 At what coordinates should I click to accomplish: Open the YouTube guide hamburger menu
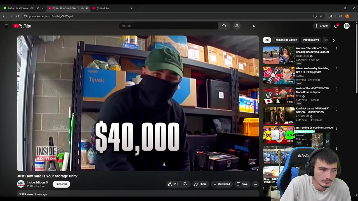[x=7, y=26]
